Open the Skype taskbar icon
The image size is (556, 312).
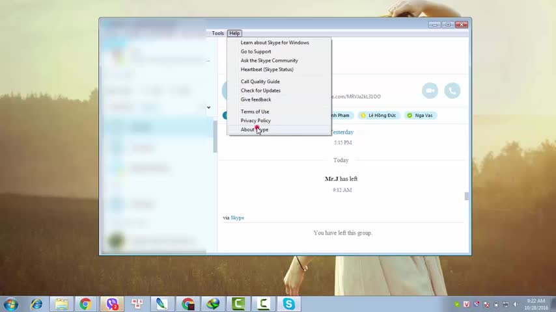click(288, 304)
